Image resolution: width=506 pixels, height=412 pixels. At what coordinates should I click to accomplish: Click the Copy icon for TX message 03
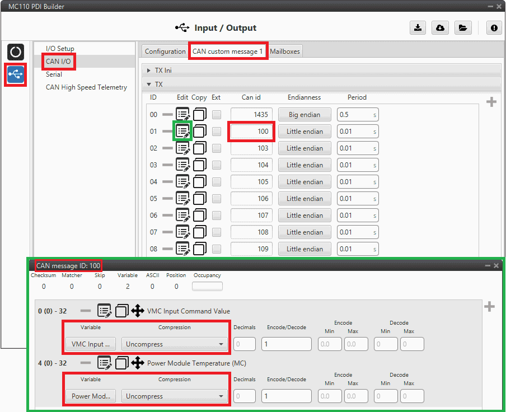pos(200,165)
